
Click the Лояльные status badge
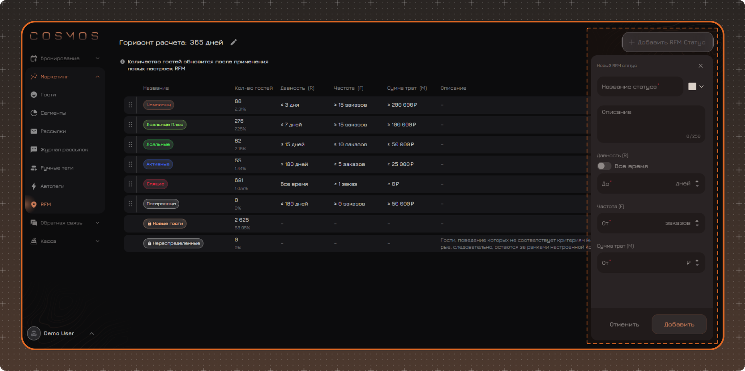click(x=158, y=144)
